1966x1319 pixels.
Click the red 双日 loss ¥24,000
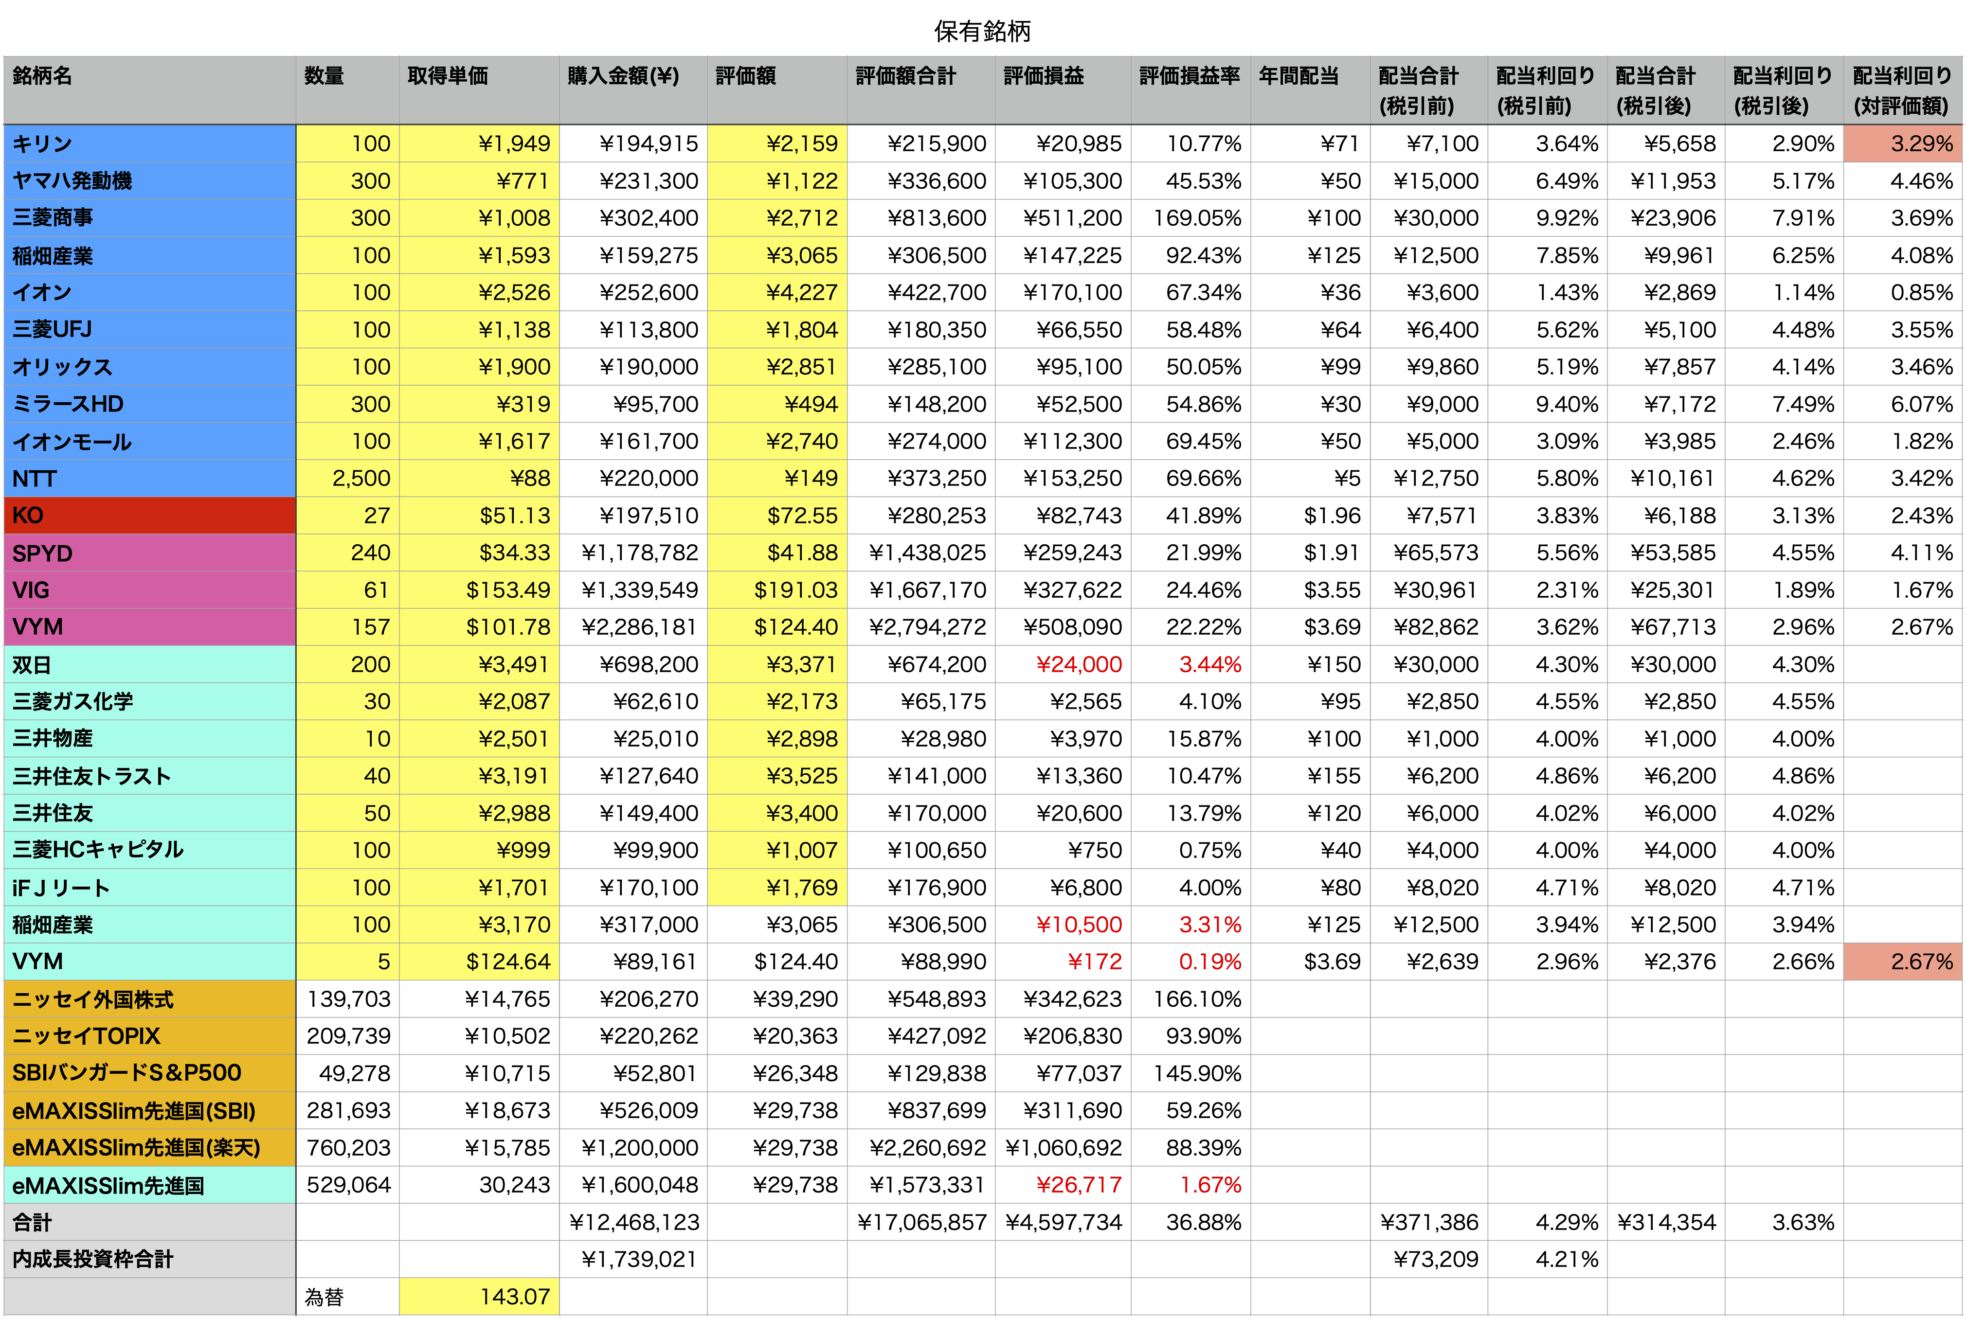pyautogui.click(x=1064, y=664)
